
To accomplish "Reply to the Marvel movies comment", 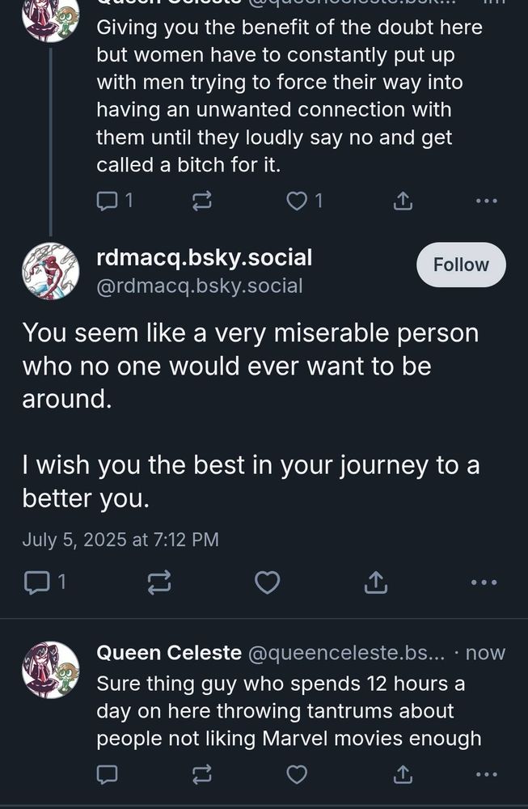I will tap(108, 775).
